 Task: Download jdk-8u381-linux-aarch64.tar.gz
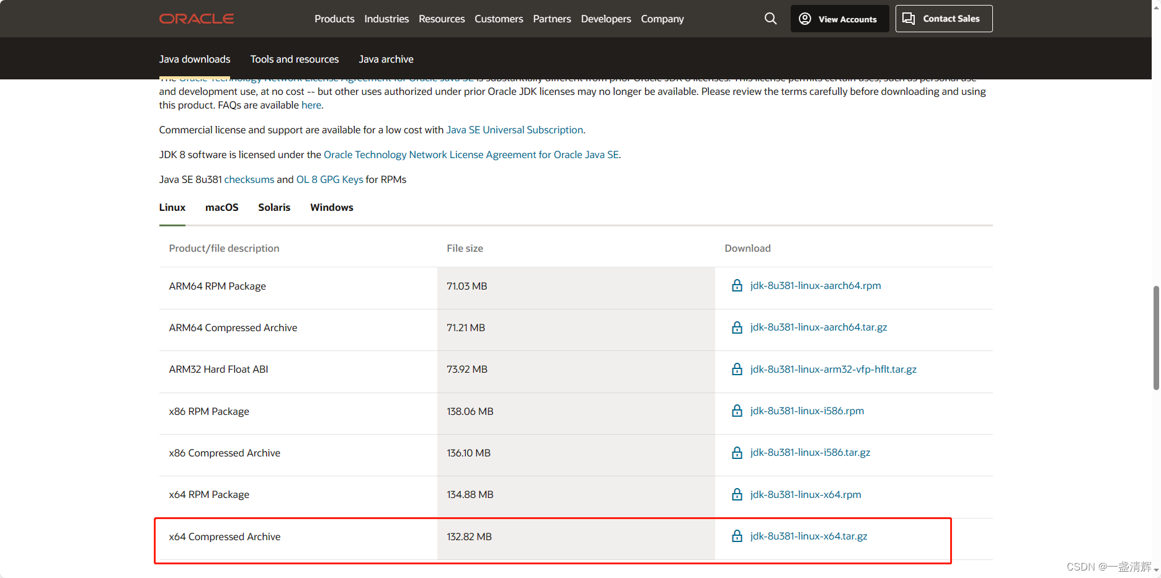coord(819,327)
